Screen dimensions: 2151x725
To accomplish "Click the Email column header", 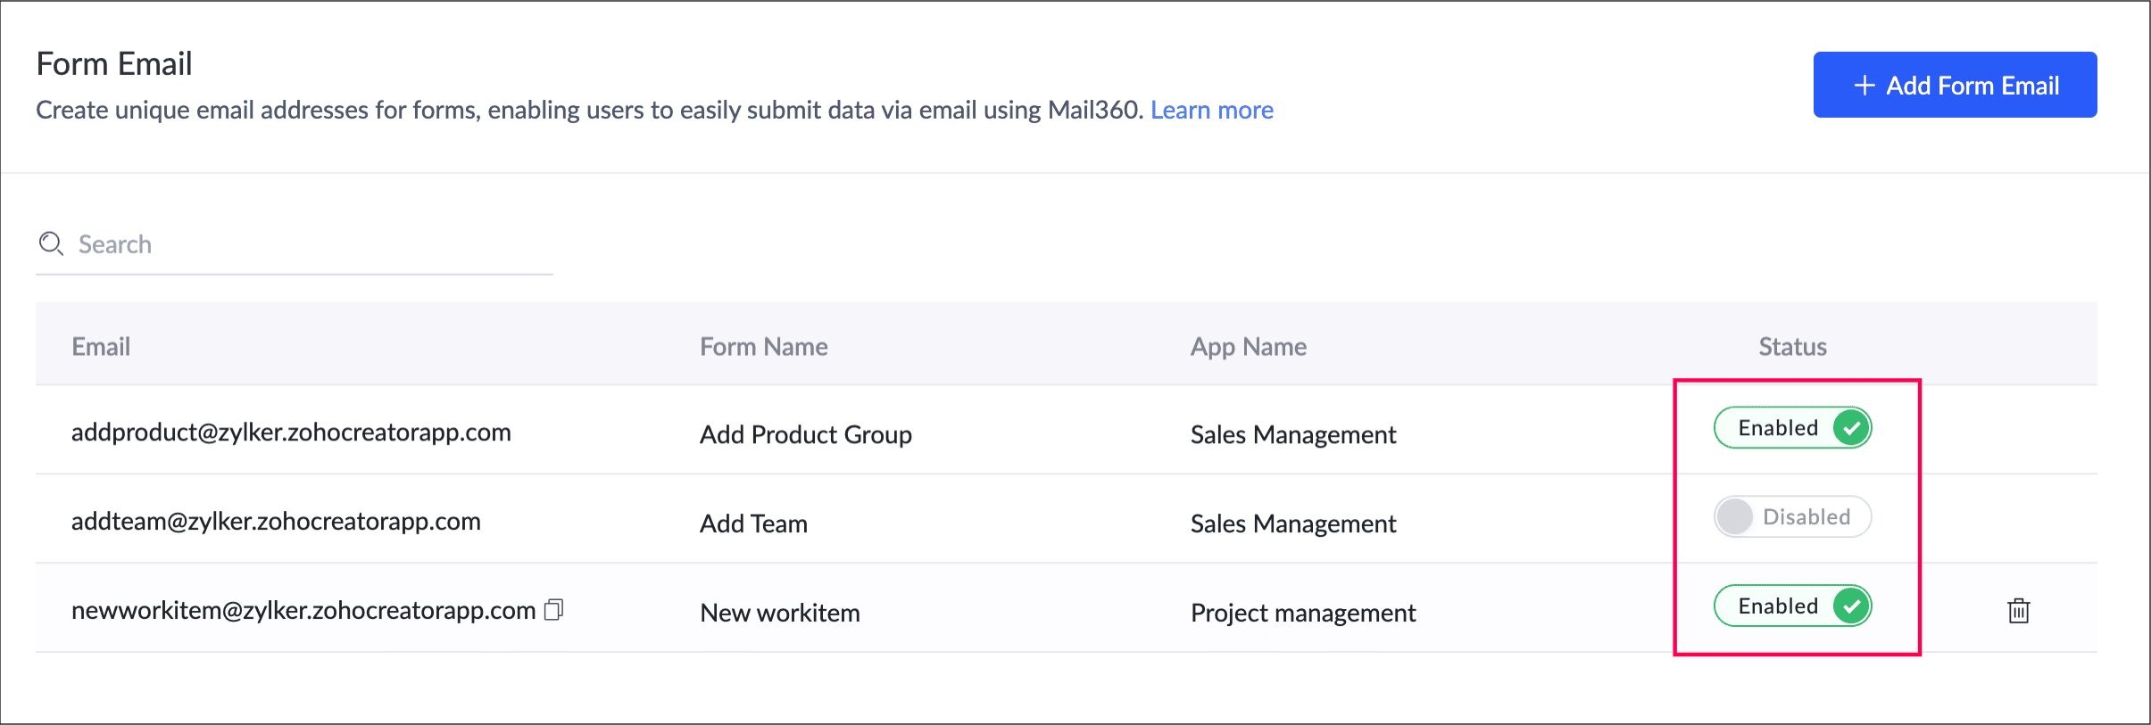I will [x=101, y=347].
